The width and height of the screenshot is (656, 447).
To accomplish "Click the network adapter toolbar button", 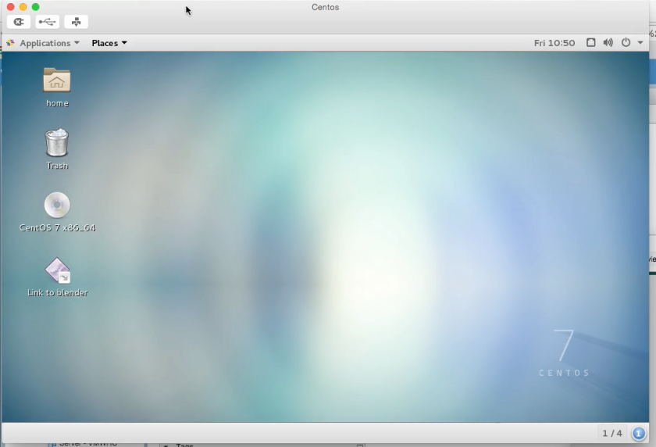I will pos(77,22).
